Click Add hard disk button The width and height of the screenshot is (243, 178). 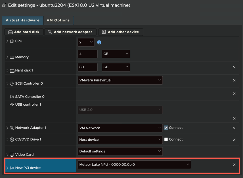24,32
